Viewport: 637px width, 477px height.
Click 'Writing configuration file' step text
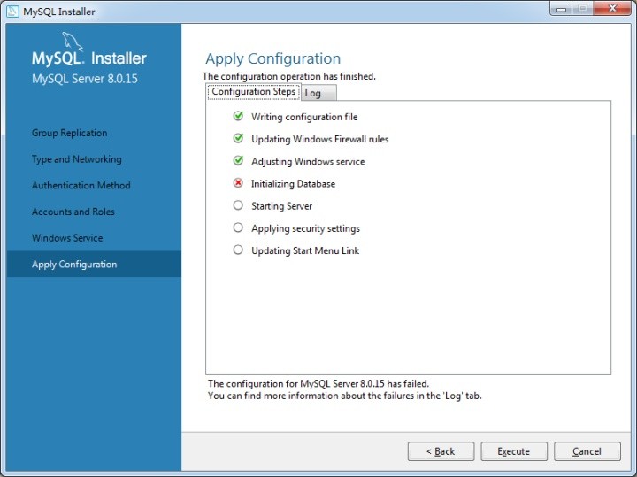coord(304,117)
